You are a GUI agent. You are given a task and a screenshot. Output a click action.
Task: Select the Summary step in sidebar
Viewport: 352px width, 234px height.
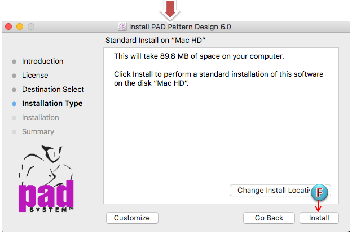pos(38,132)
